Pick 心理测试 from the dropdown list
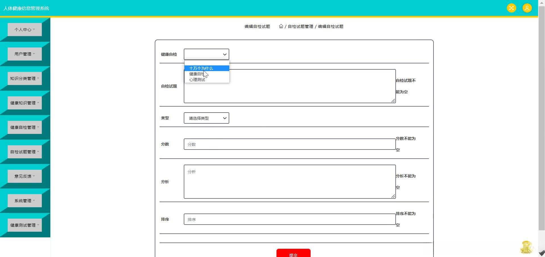Viewport: 545px width, 257px height. coord(207,80)
